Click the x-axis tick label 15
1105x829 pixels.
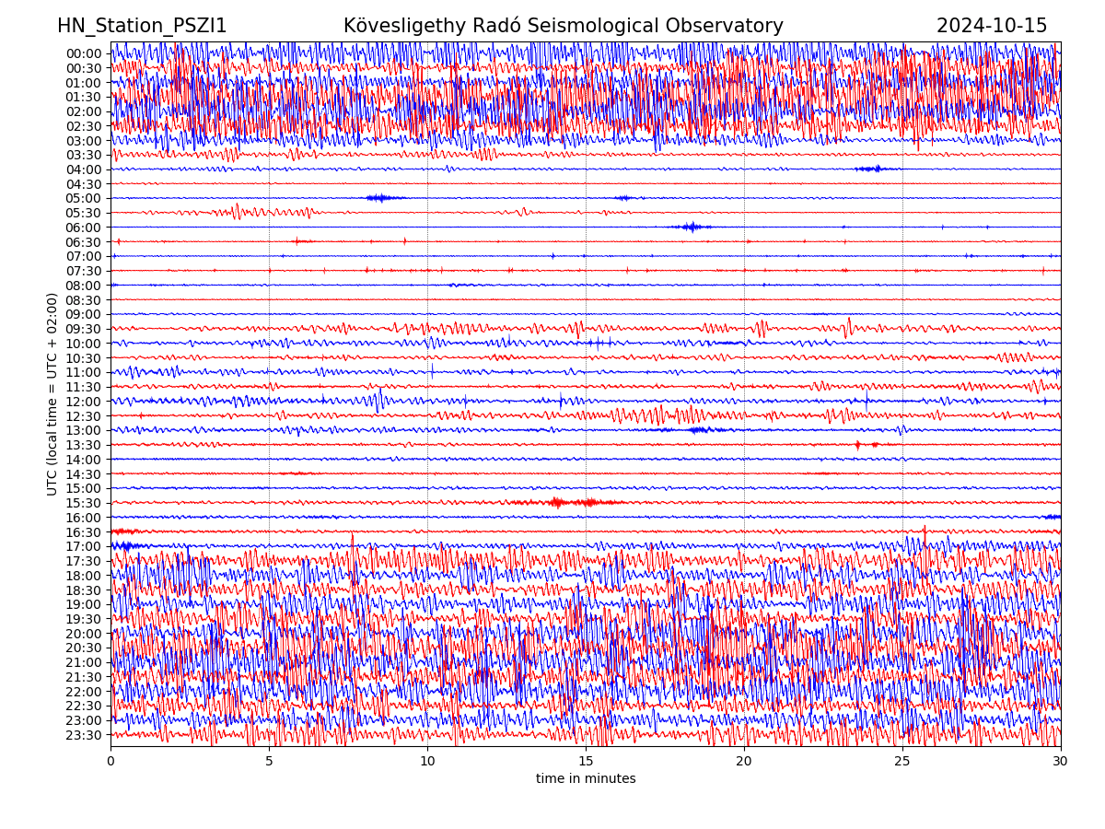pyautogui.click(x=586, y=761)
